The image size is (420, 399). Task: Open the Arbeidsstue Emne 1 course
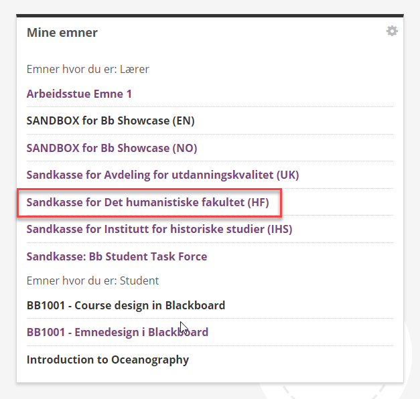79,94
